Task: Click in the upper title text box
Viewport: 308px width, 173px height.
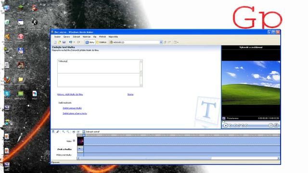Action: (x=98, y=66)
